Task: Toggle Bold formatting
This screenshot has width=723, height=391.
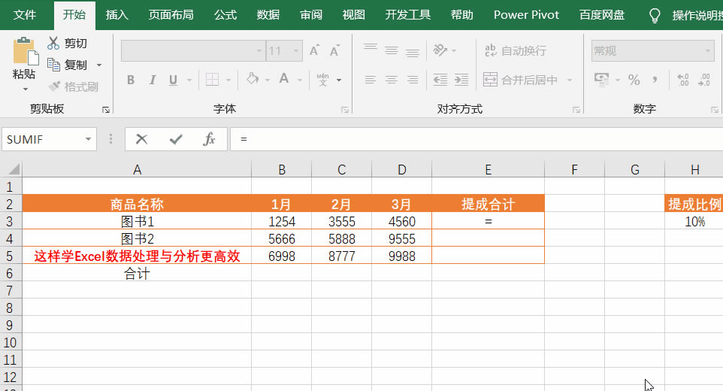Action: point(131,80)
